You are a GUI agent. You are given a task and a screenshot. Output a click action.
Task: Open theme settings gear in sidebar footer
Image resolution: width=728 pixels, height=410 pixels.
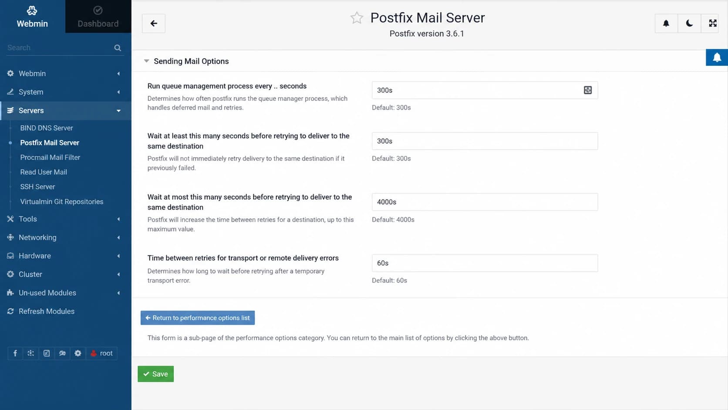(x=78, y=353)
